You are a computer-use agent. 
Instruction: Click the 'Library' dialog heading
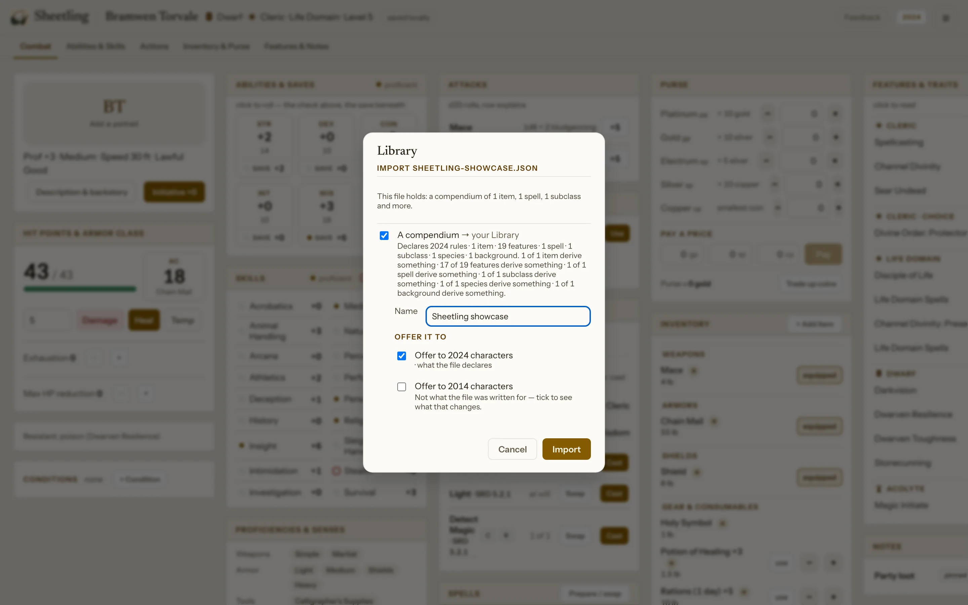click(397, 151)
